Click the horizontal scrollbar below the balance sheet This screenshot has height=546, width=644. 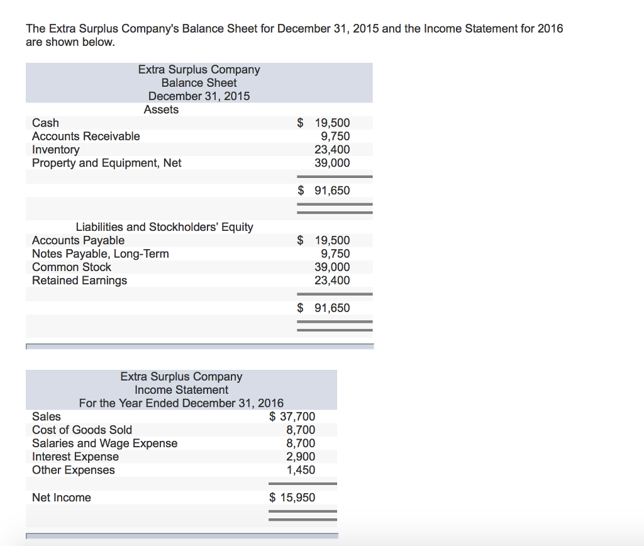pos(199,347)
